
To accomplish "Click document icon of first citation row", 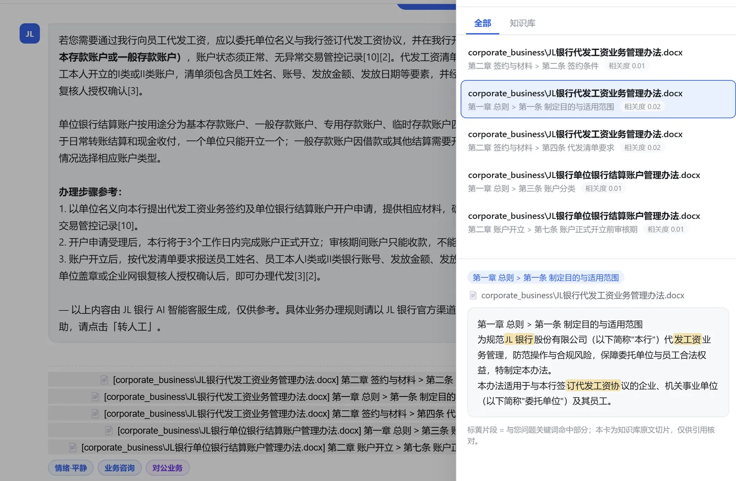I will tap(104, 379).
